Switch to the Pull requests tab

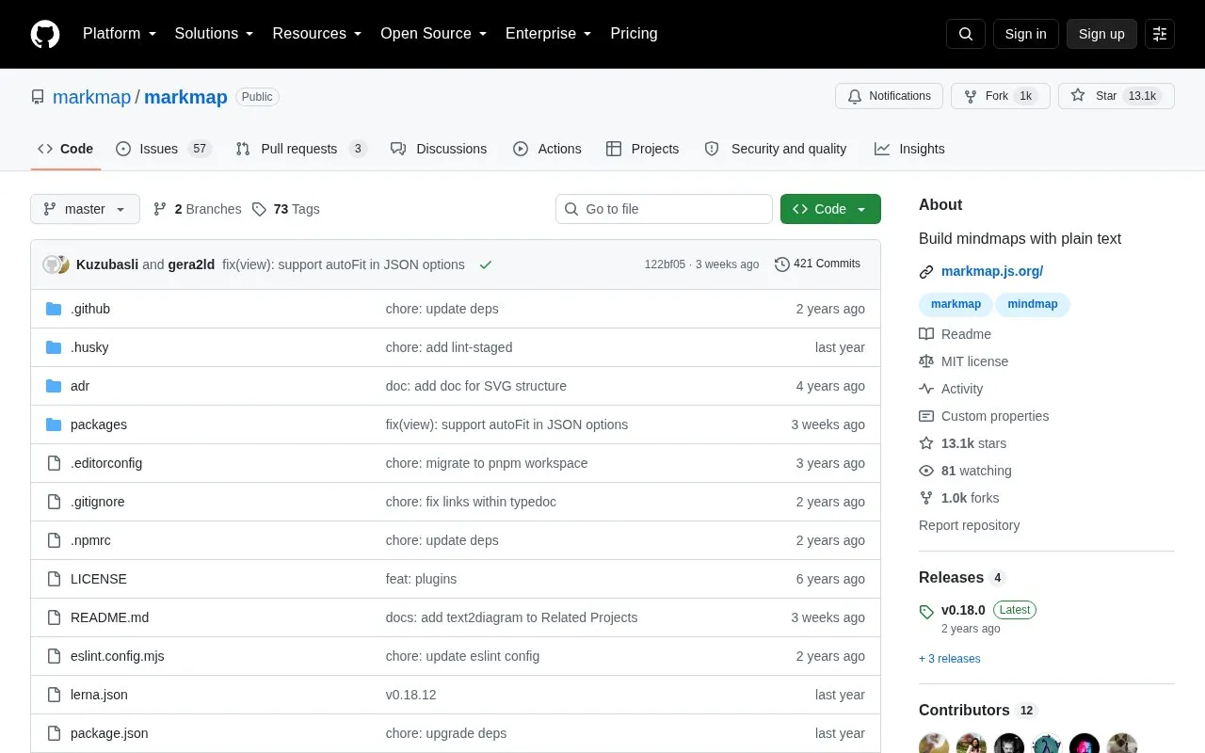301,149
